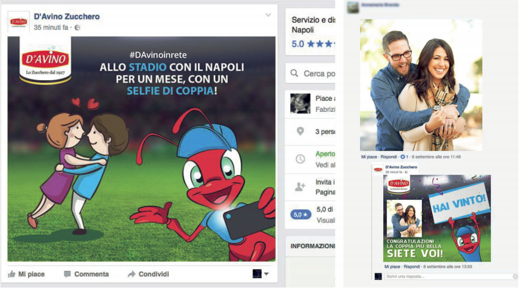Open the couple selfie photo thumbnail

[x=421, y=85]
